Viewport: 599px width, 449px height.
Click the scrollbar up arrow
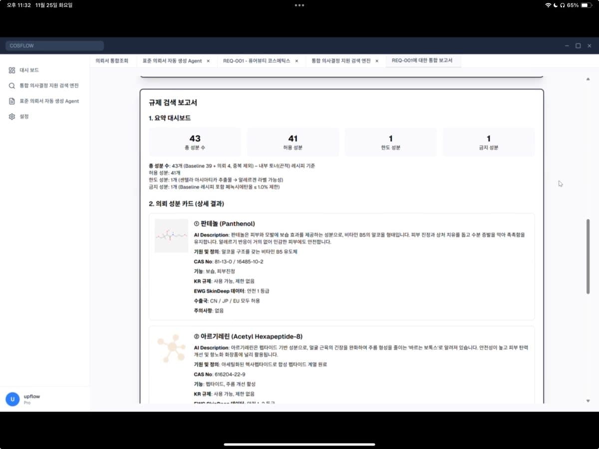588,79
